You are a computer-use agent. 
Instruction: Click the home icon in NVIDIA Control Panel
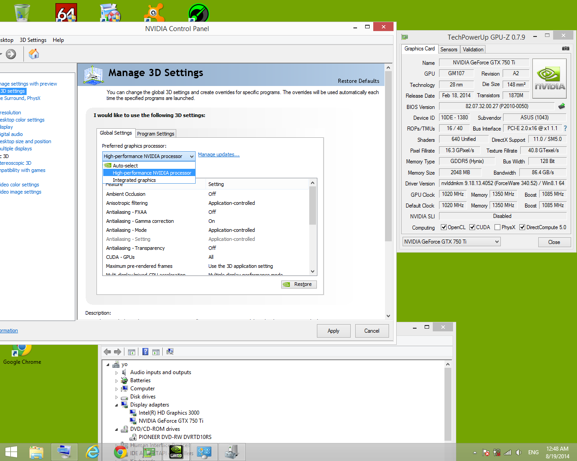(34, 54)
